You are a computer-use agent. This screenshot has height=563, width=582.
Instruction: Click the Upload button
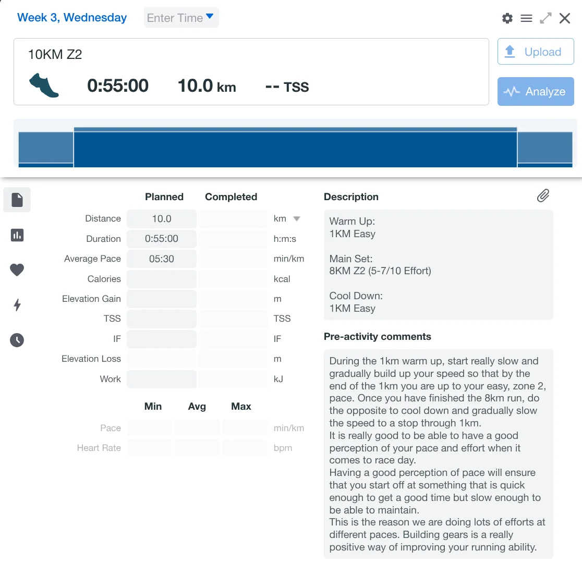[536, 52]
